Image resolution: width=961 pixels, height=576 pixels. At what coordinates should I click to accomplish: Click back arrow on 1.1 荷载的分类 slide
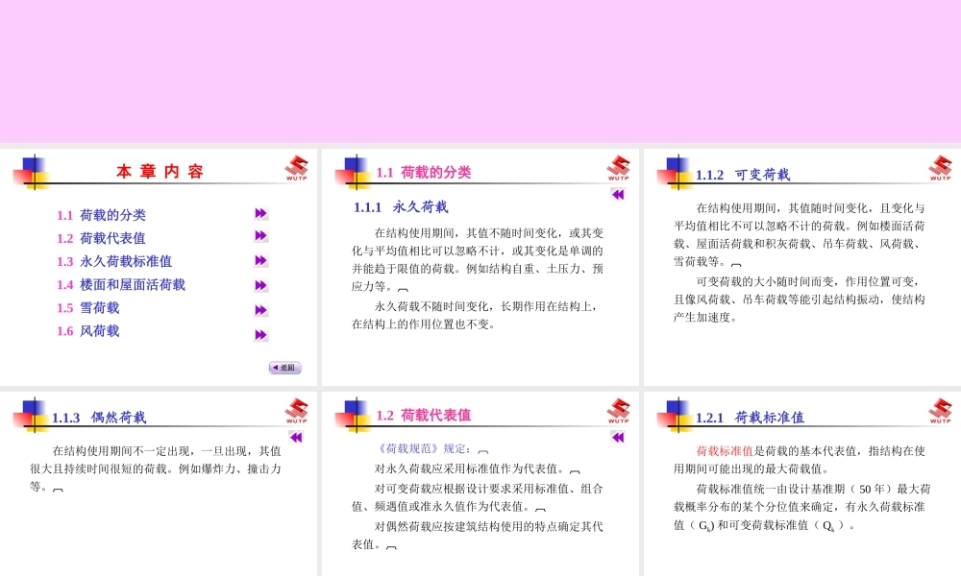[x=618, y=195]
